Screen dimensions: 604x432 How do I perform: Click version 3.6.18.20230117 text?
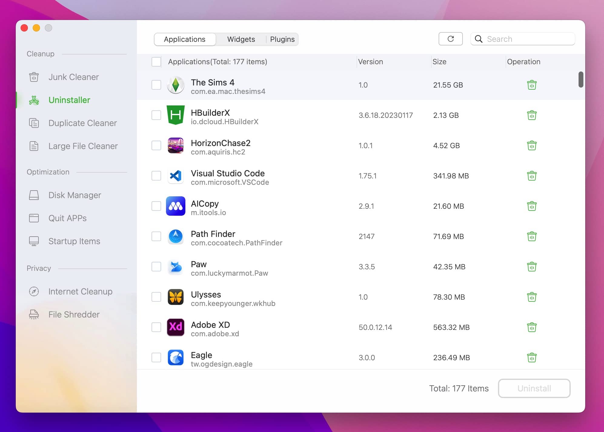386,115
